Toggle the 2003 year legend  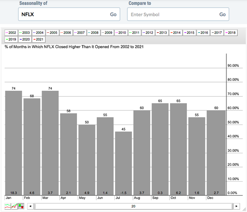click(25, 33)
